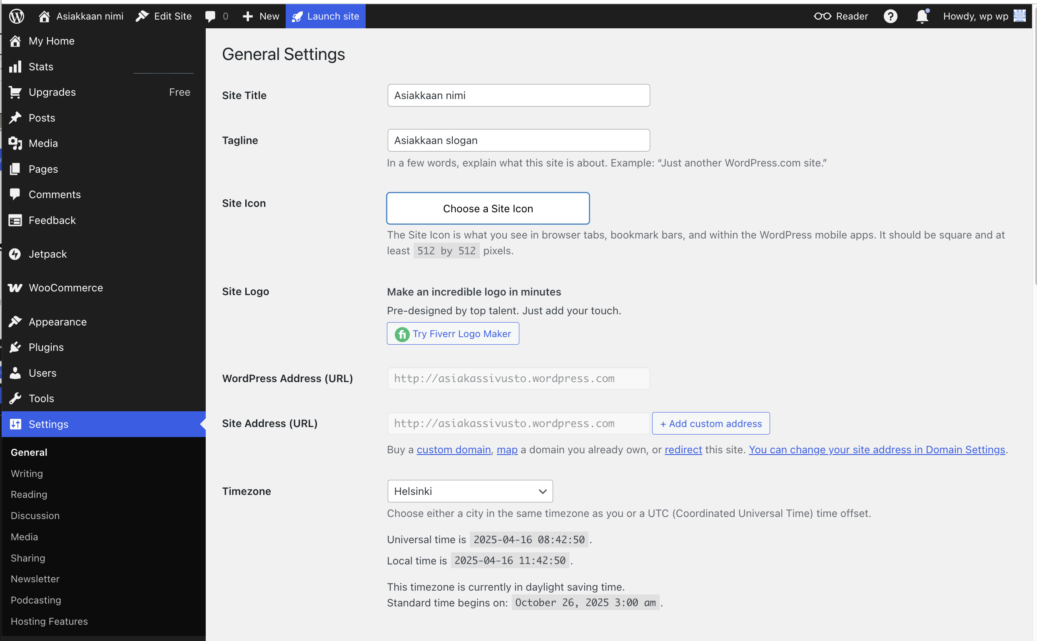1037x641 pixels.
Task: Follow the custom domain link
Action: click(x=454, y=450)
